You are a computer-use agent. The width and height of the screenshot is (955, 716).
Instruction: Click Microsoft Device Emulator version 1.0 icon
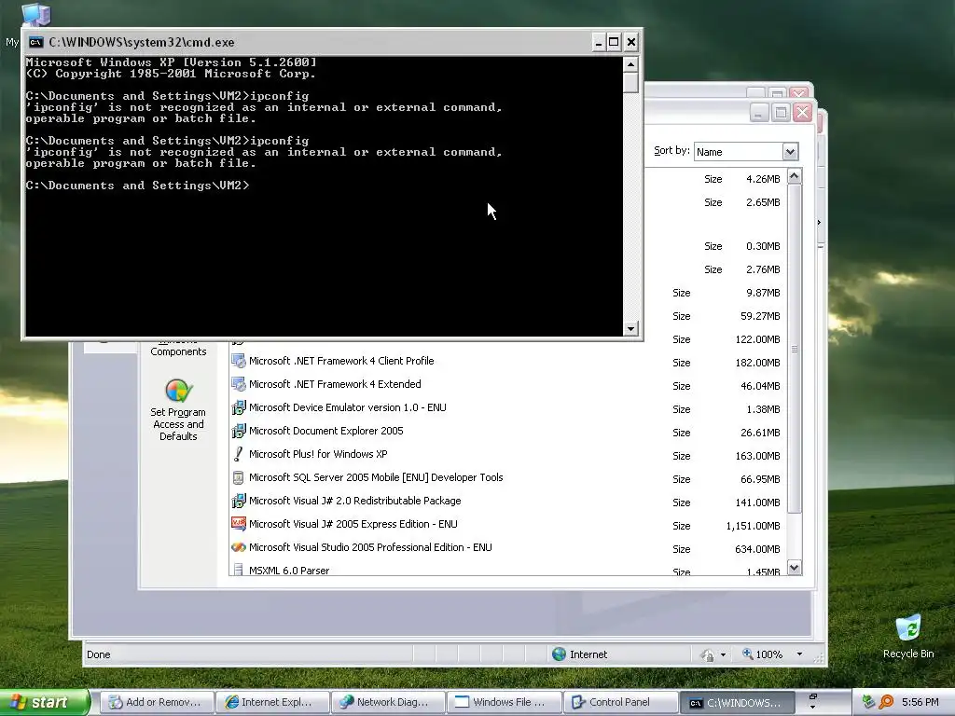tap(238, 407)
